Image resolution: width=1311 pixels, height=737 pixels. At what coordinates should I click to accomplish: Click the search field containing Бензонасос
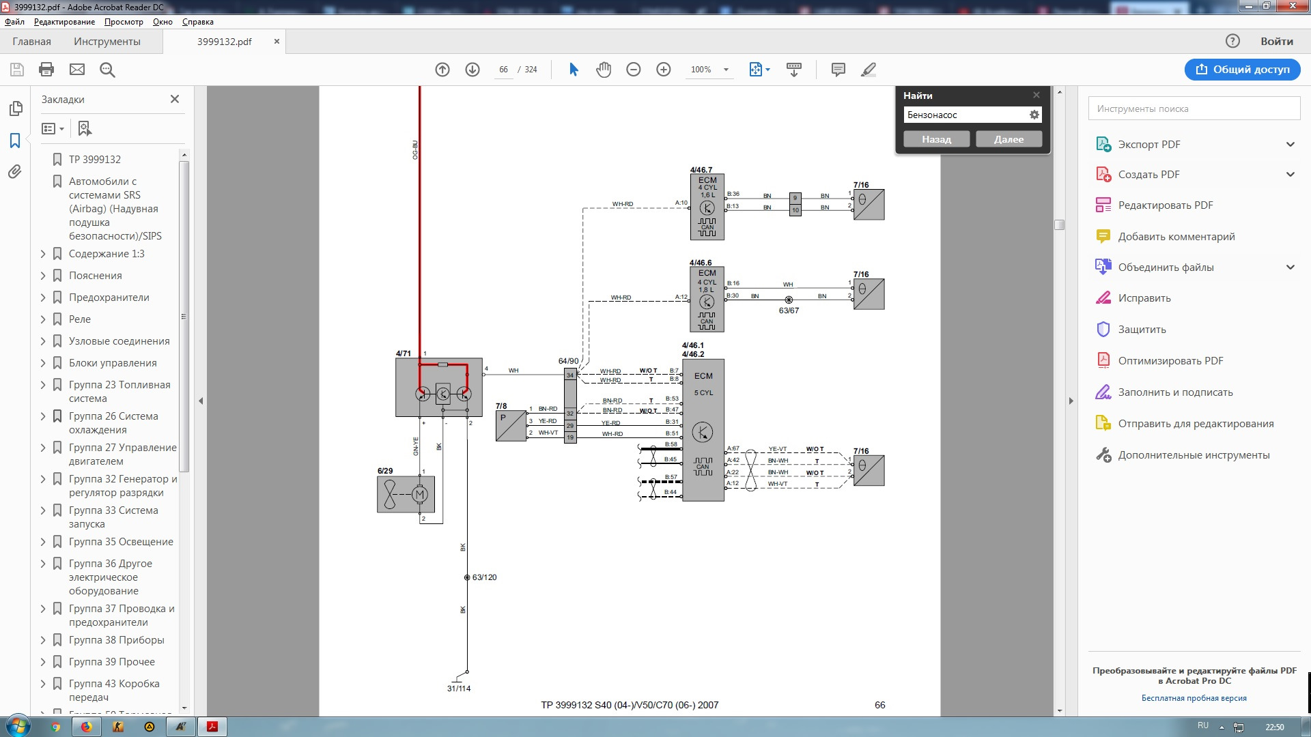click(x=965, y=115)
